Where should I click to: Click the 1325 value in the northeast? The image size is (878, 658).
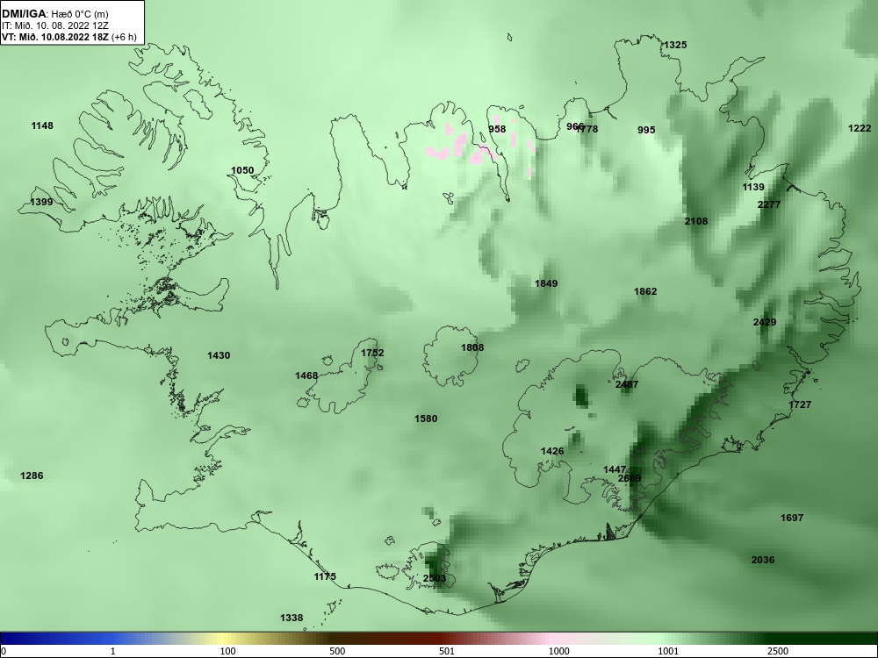click(674, 45)
